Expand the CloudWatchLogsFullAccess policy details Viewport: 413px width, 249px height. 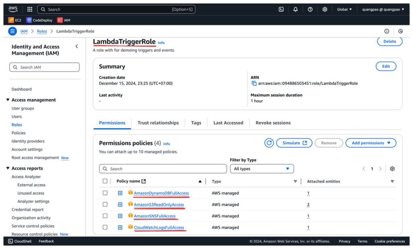coord(120,227)
